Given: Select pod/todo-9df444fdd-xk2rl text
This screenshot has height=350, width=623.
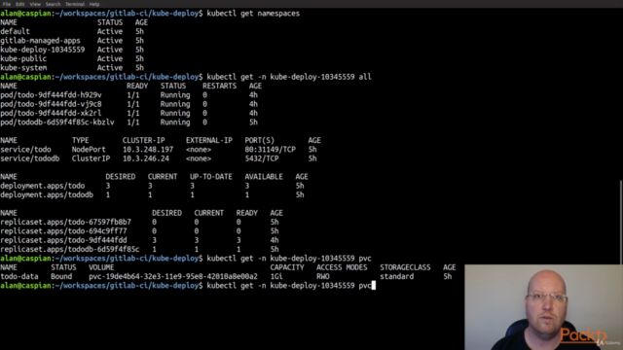Looking at the screenshot, I should point(51,114).
